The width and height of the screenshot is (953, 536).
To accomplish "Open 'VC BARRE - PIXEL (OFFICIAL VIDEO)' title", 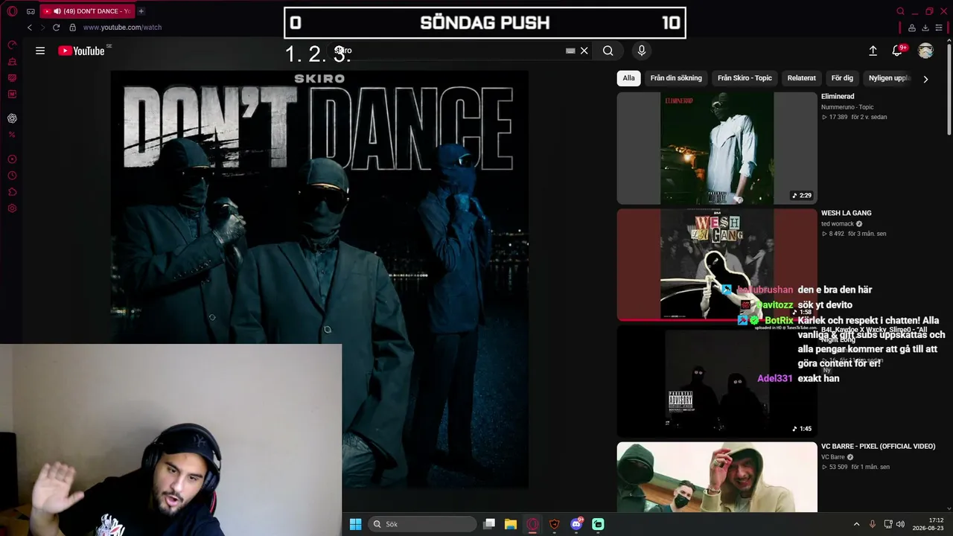I will point(879,447).
